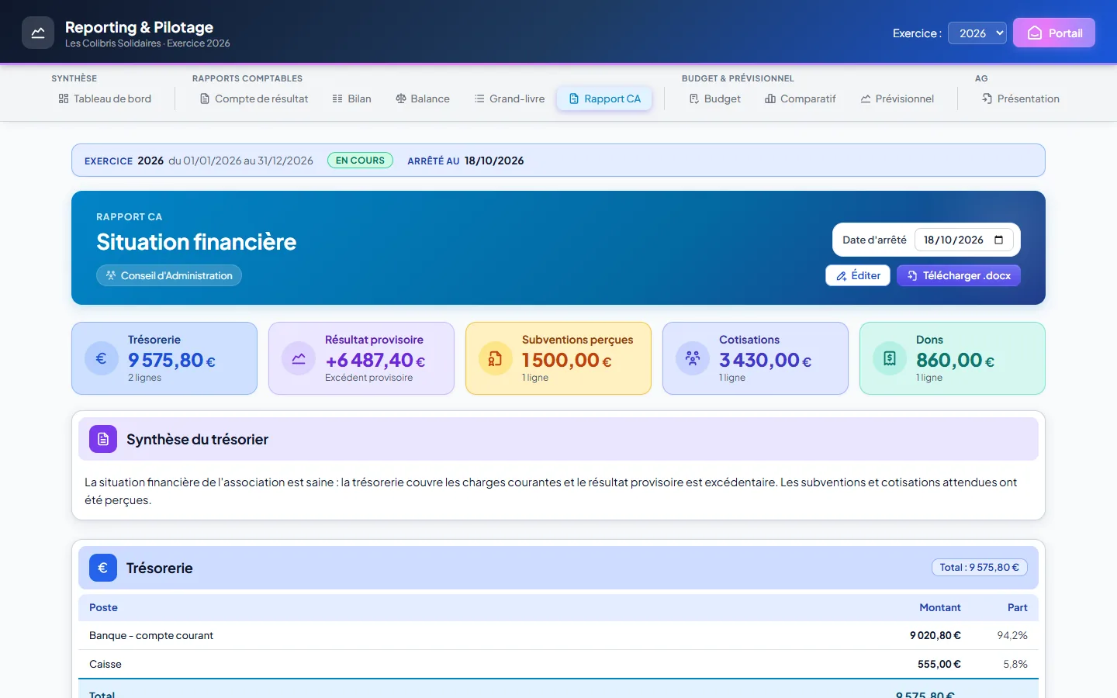This screenshot has height=698, width=1117.
Task: Click the Synthèse du trésorier document icon
Action: click(103, 439)
